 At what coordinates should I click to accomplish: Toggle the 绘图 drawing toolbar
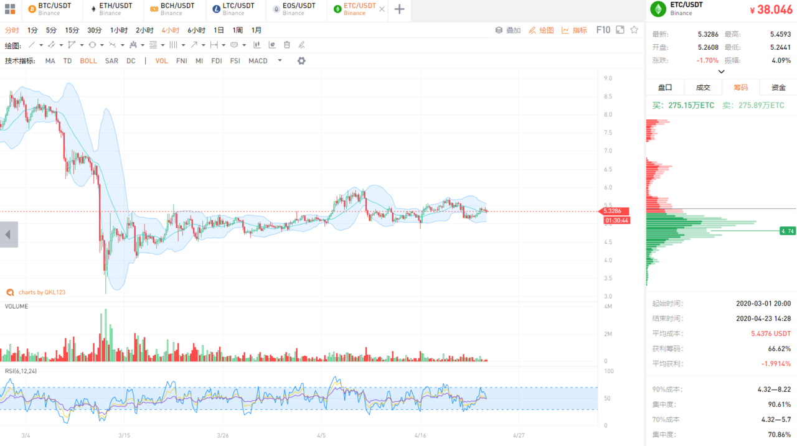click(541, 30)
